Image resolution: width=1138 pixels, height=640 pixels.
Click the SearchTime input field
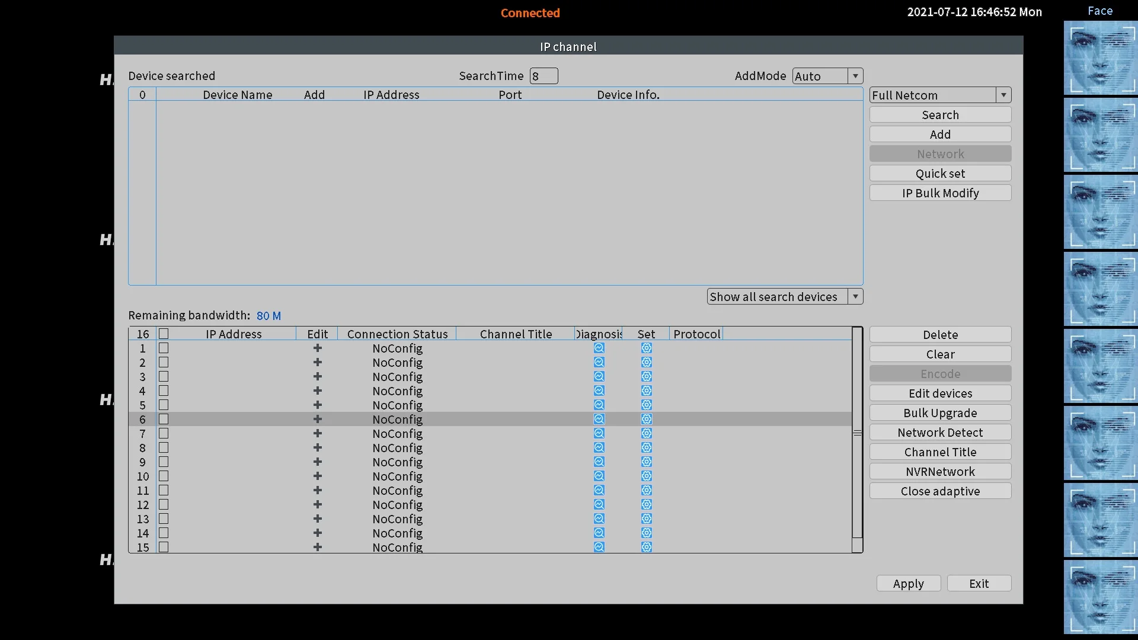544,76
